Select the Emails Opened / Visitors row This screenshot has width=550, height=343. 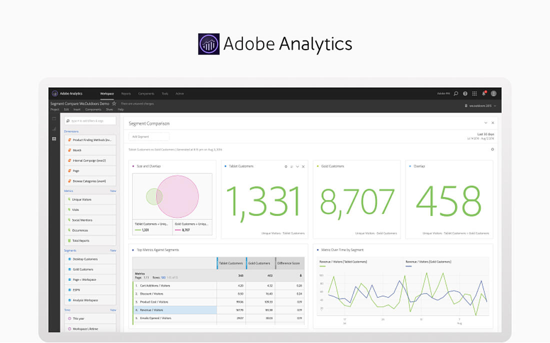pos(218,318)
